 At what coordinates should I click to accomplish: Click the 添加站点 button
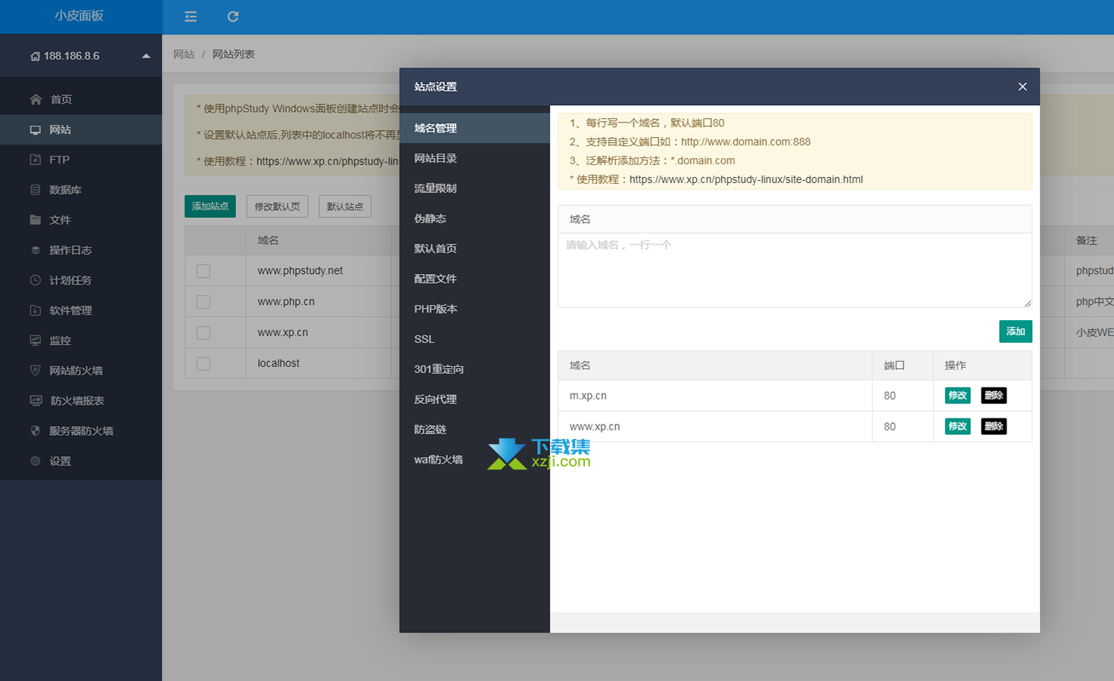210,207
